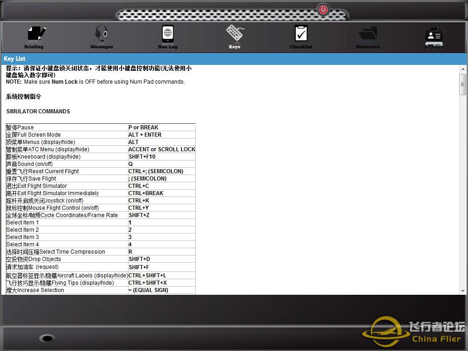Click the CTRL+BREAK cell
This screenshot has width=468, height=351.
tap(162, 193)
